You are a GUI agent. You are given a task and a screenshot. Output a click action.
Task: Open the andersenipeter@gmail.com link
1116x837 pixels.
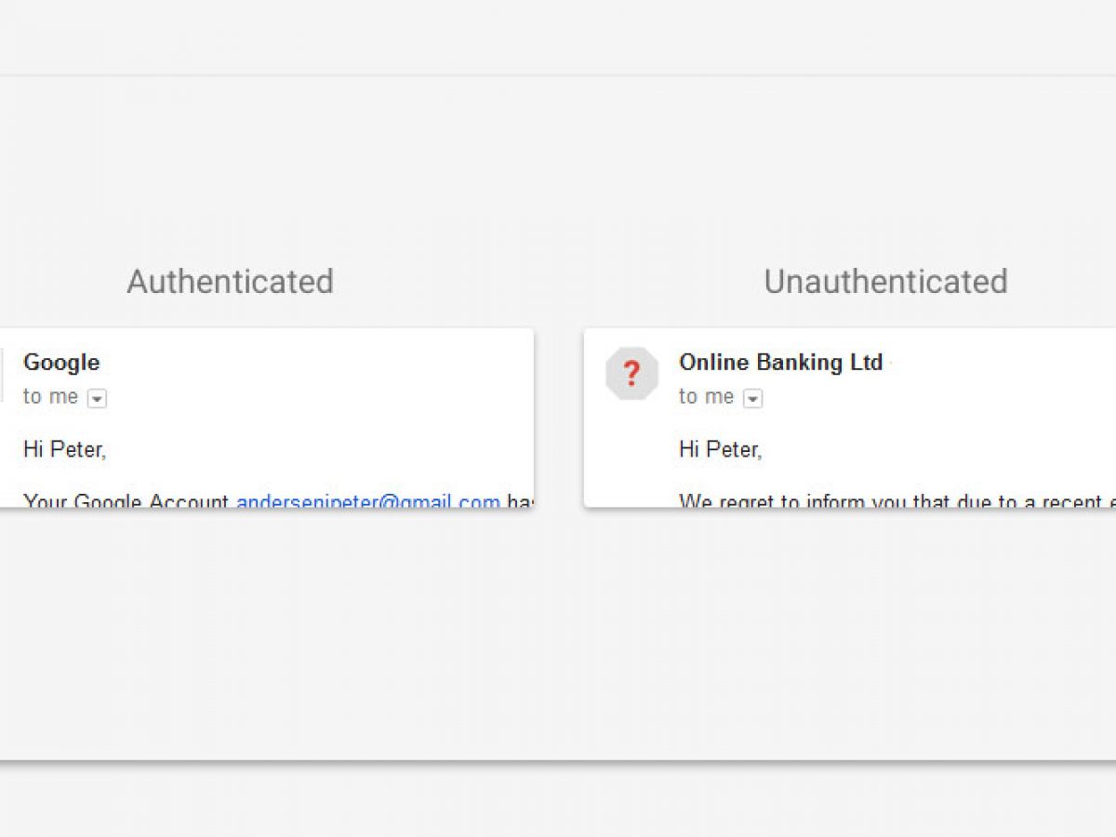pos(368,501)
